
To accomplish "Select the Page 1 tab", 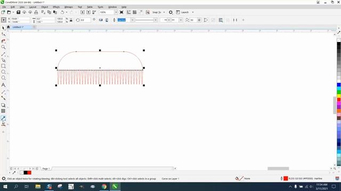I will click(x=46, y=169).
